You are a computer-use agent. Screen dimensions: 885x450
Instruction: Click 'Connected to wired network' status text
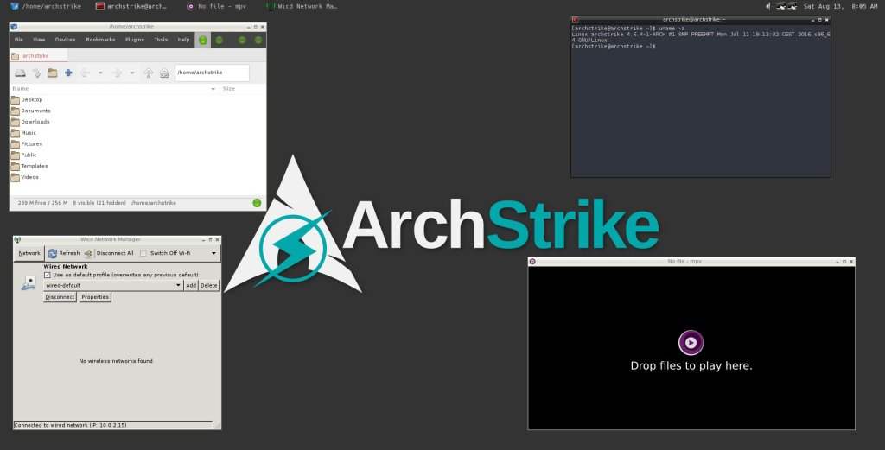[71, 425]
